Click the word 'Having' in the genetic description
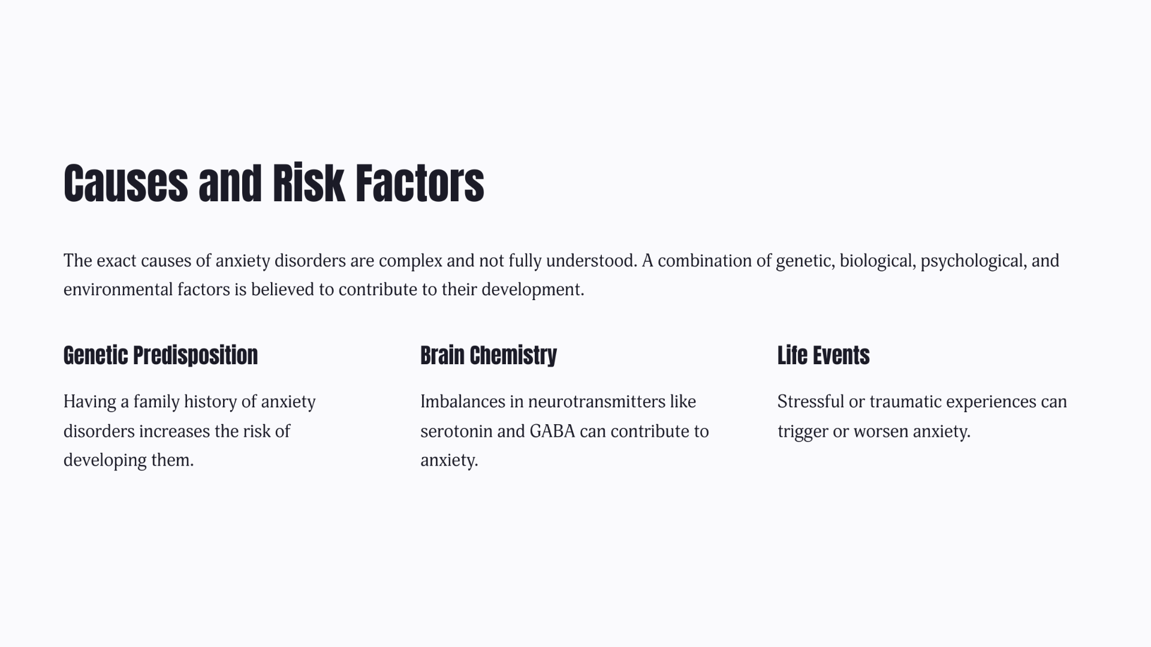The width and height of the screenshot is (1151, 647). coord(90,402)
